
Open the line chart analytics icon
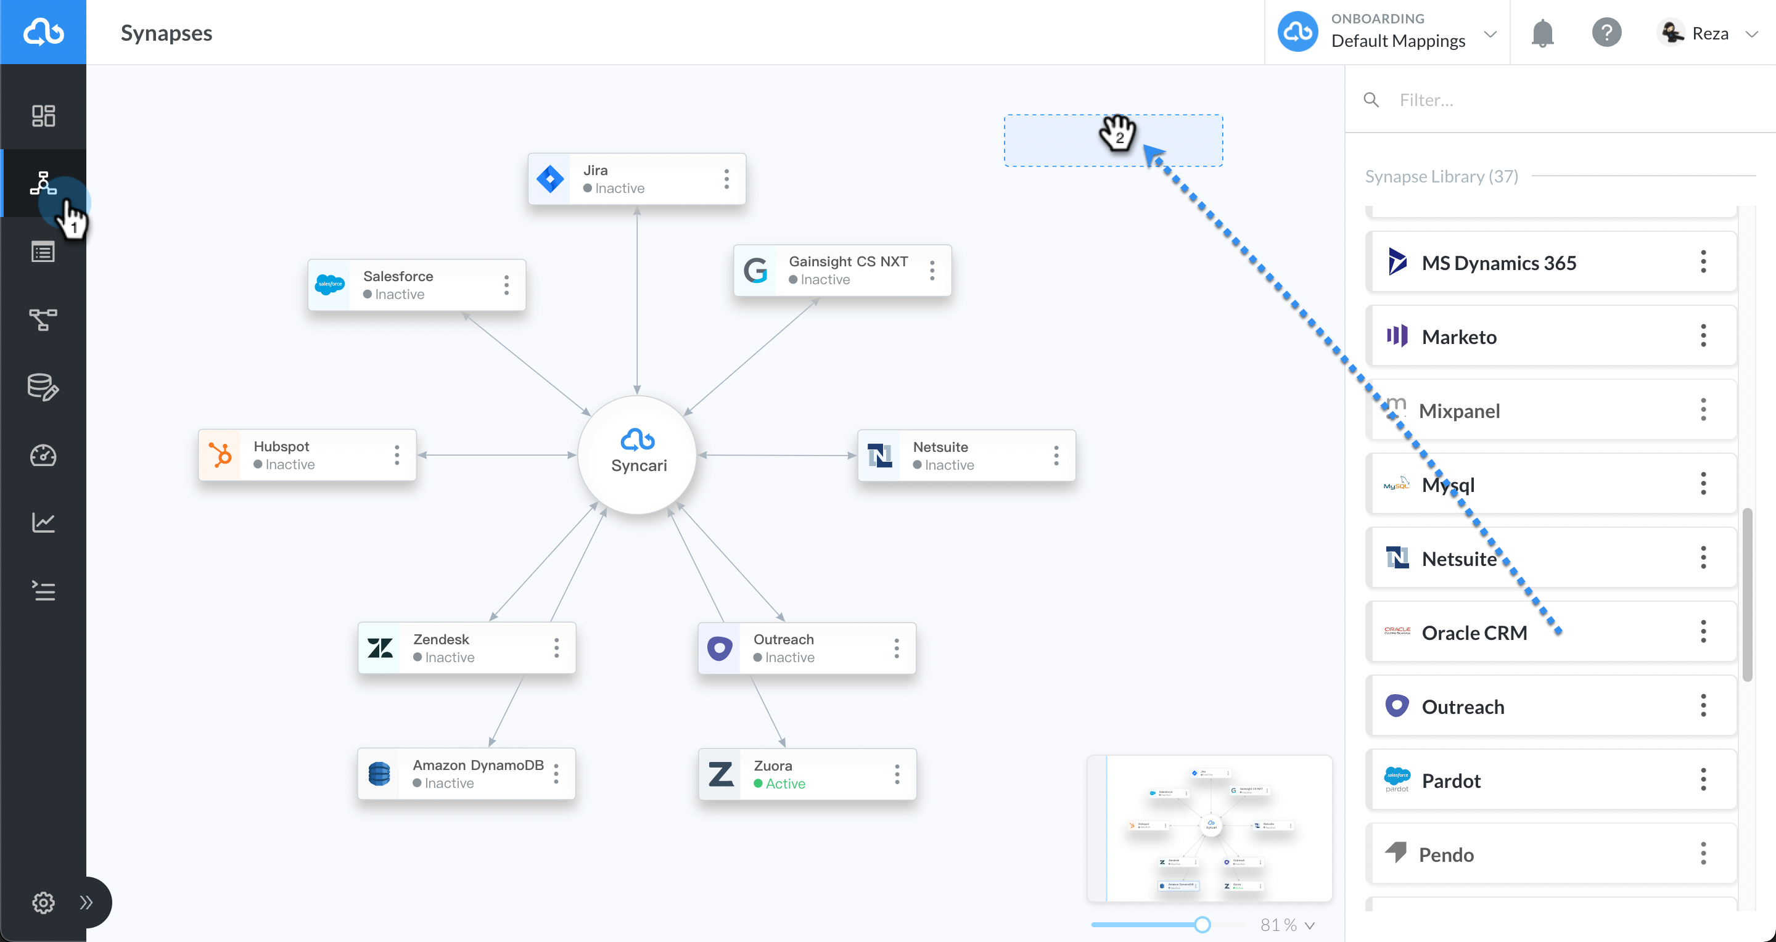coord(43,522)
